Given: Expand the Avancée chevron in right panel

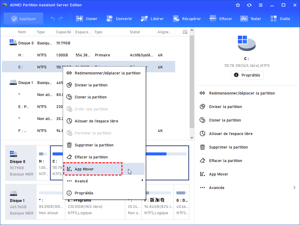Looking at the screenshot, I should click(x=294, y=188).
